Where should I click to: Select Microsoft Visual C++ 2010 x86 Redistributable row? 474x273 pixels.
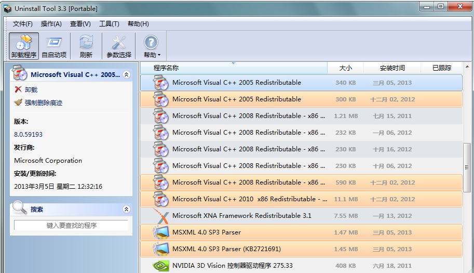point(302,199)
